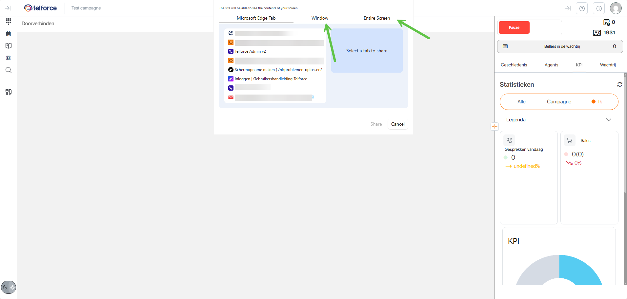627x299 pixels.
Task: Click the help question mark icon
Action: (x=582, y=9)
